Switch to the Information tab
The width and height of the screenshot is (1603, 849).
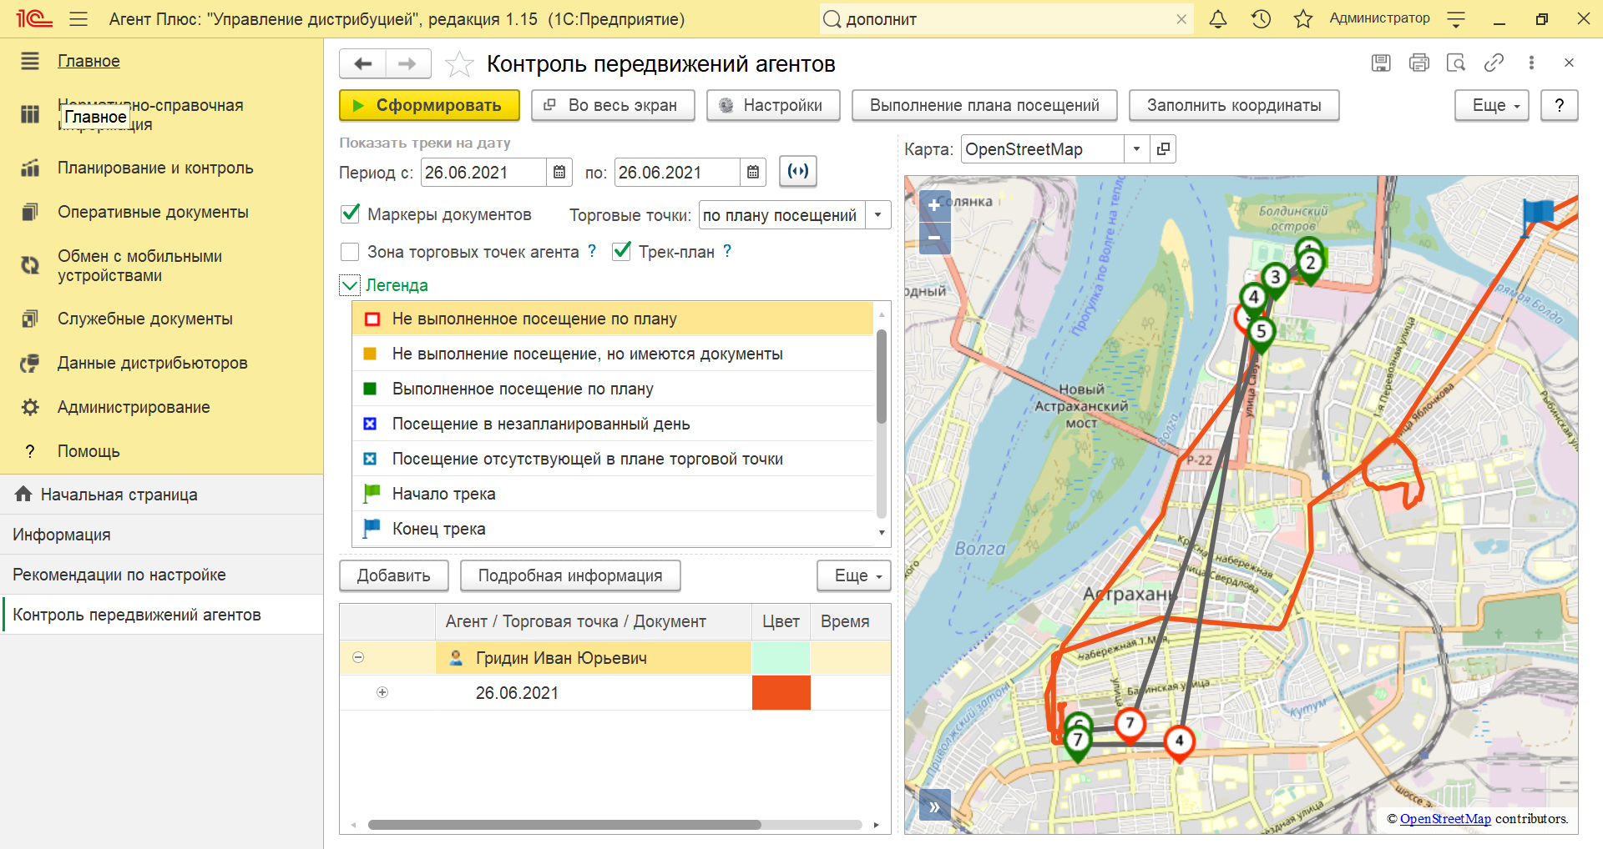coord(161,535)
